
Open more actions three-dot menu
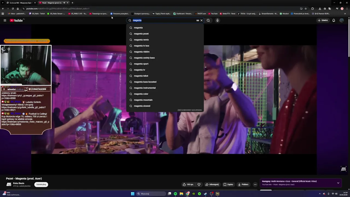pos(255,184)
